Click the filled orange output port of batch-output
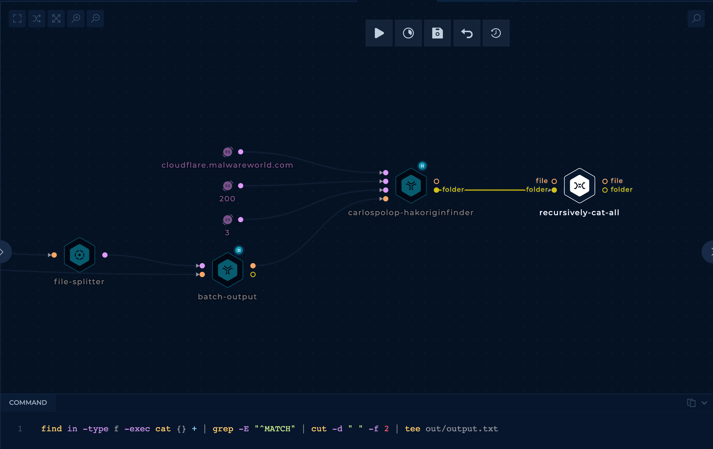 pyautogui.click(x=253, y=266)
